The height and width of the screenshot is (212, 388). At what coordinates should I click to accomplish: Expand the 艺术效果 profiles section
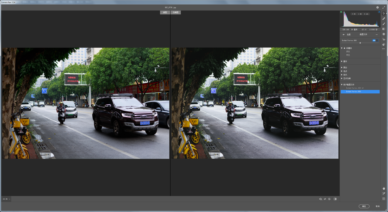[348, 78]
